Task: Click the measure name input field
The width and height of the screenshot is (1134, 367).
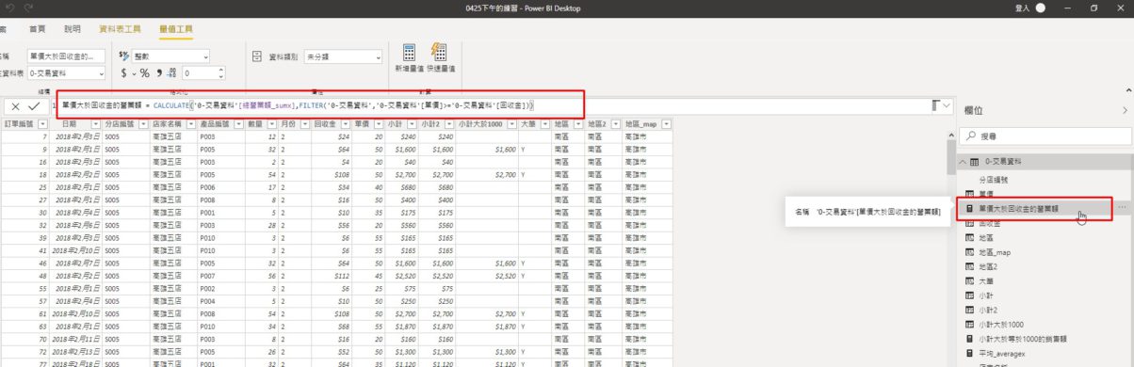Action: click(x=67, y=56)
